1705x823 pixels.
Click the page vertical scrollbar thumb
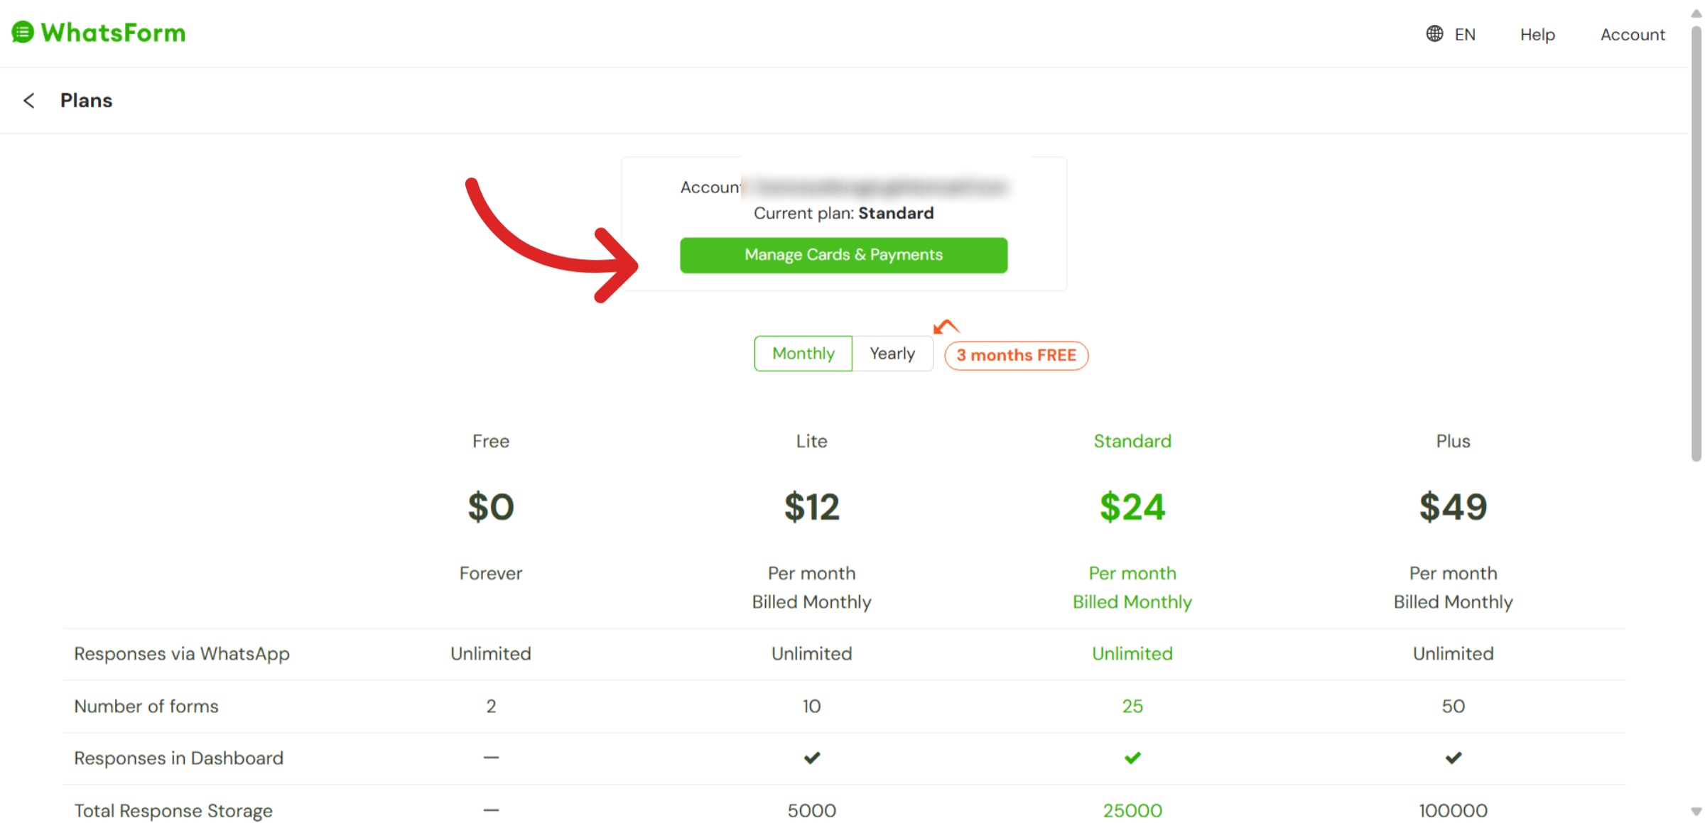(x=1696, y=241)
